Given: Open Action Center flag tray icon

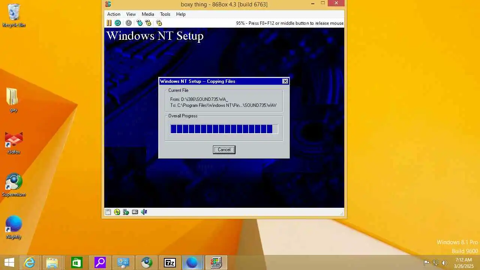Looking at the screenshot, I should (427, 262).
